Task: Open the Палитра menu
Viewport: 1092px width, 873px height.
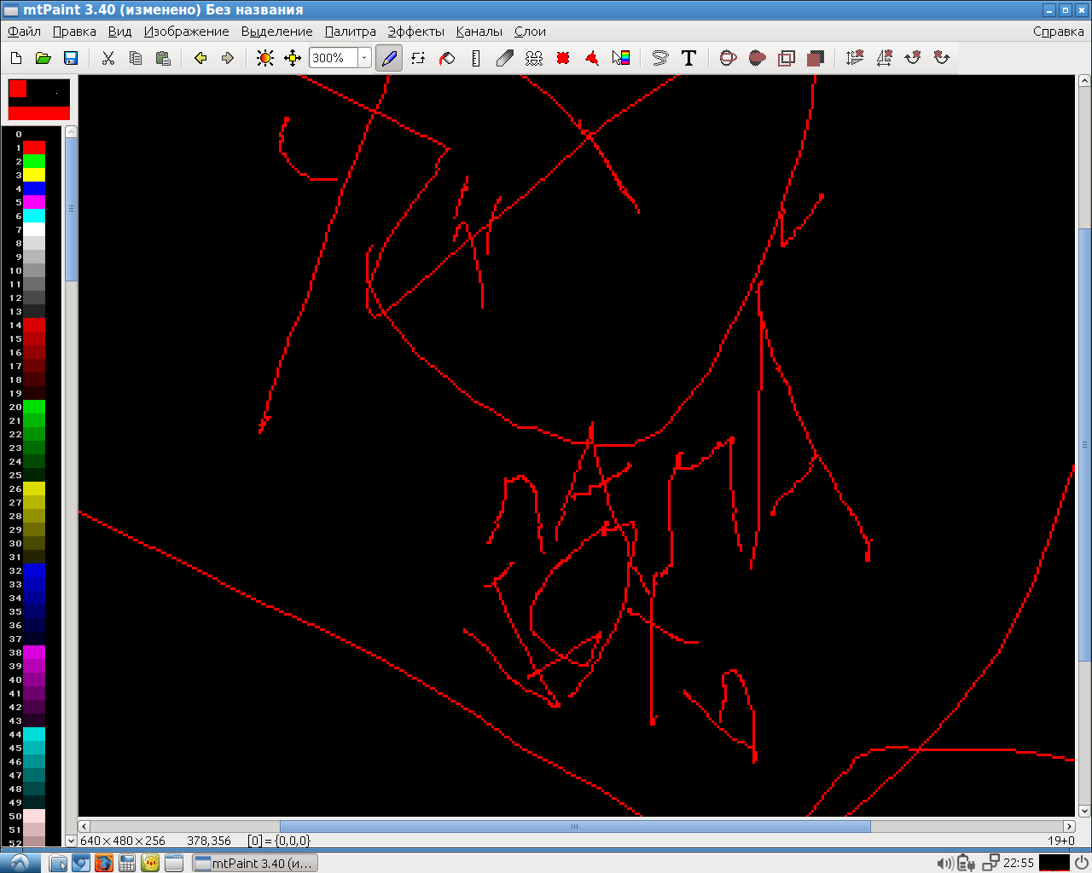Action: coord(350,32)
